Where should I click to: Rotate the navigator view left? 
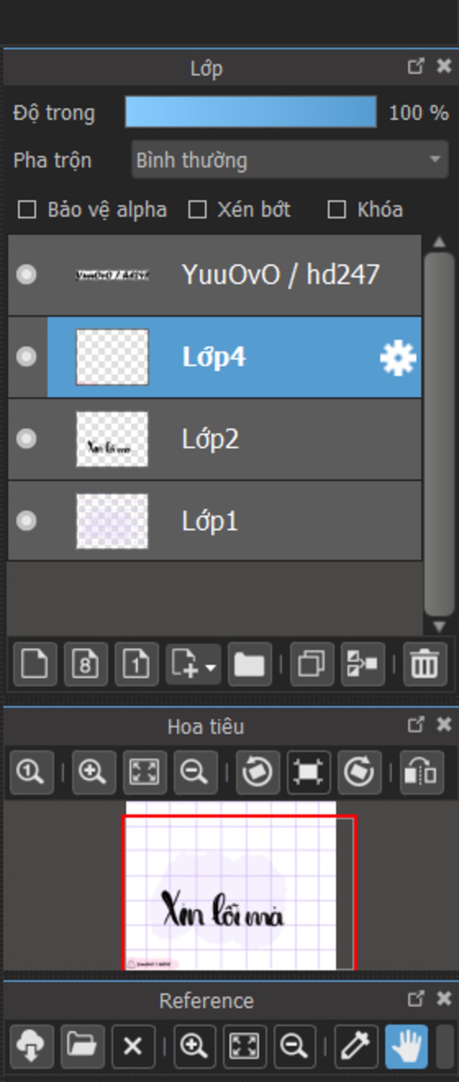coord(258,772)
